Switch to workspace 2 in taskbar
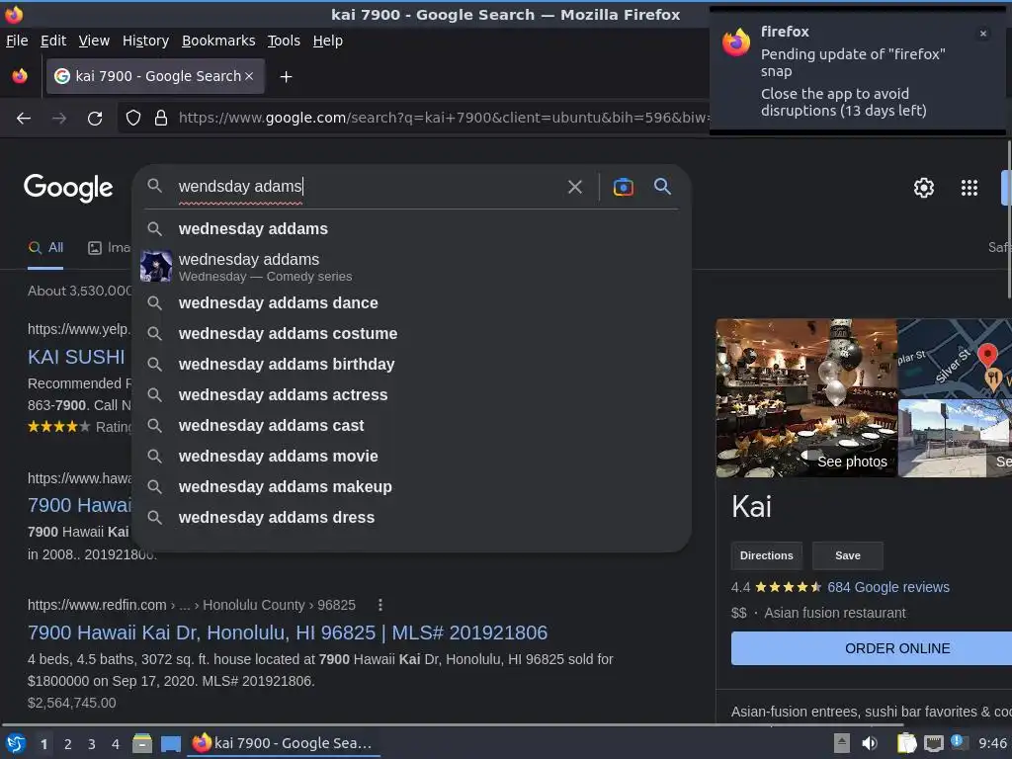 (68, 744)
